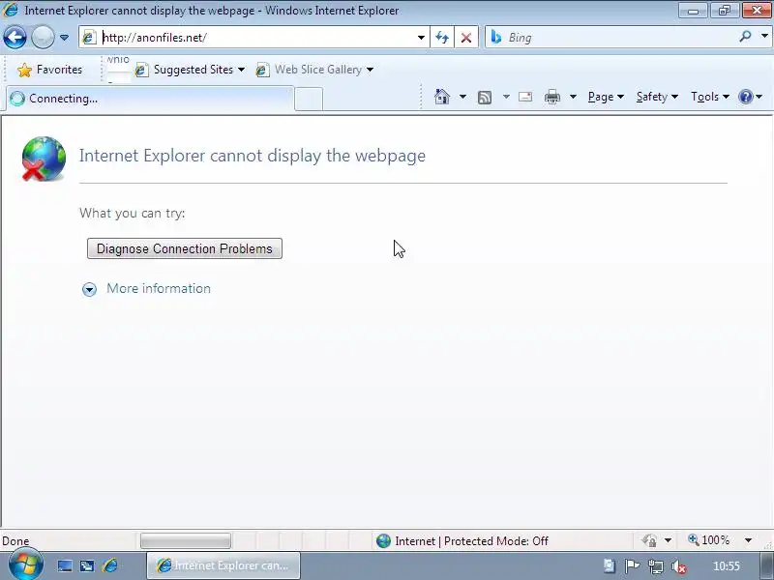Viewport: 774px width, 580px height.
Task: Click the 100% zoom level button
Action: point(709,540)
